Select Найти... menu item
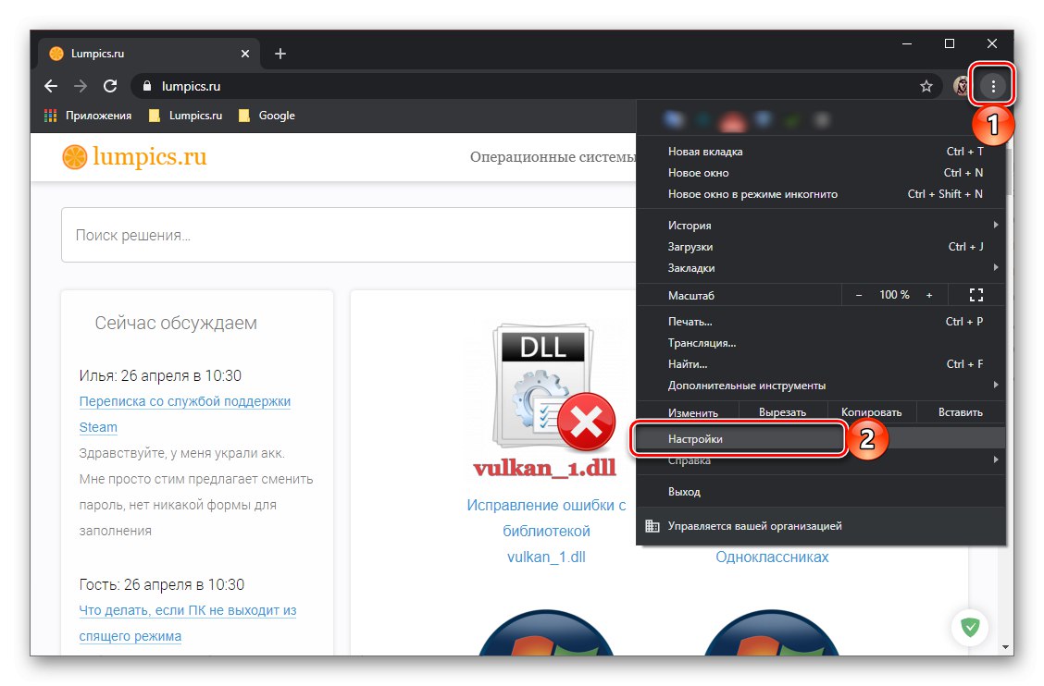The width and height of the screenshot is (1044, 686). tap(821, 364)
